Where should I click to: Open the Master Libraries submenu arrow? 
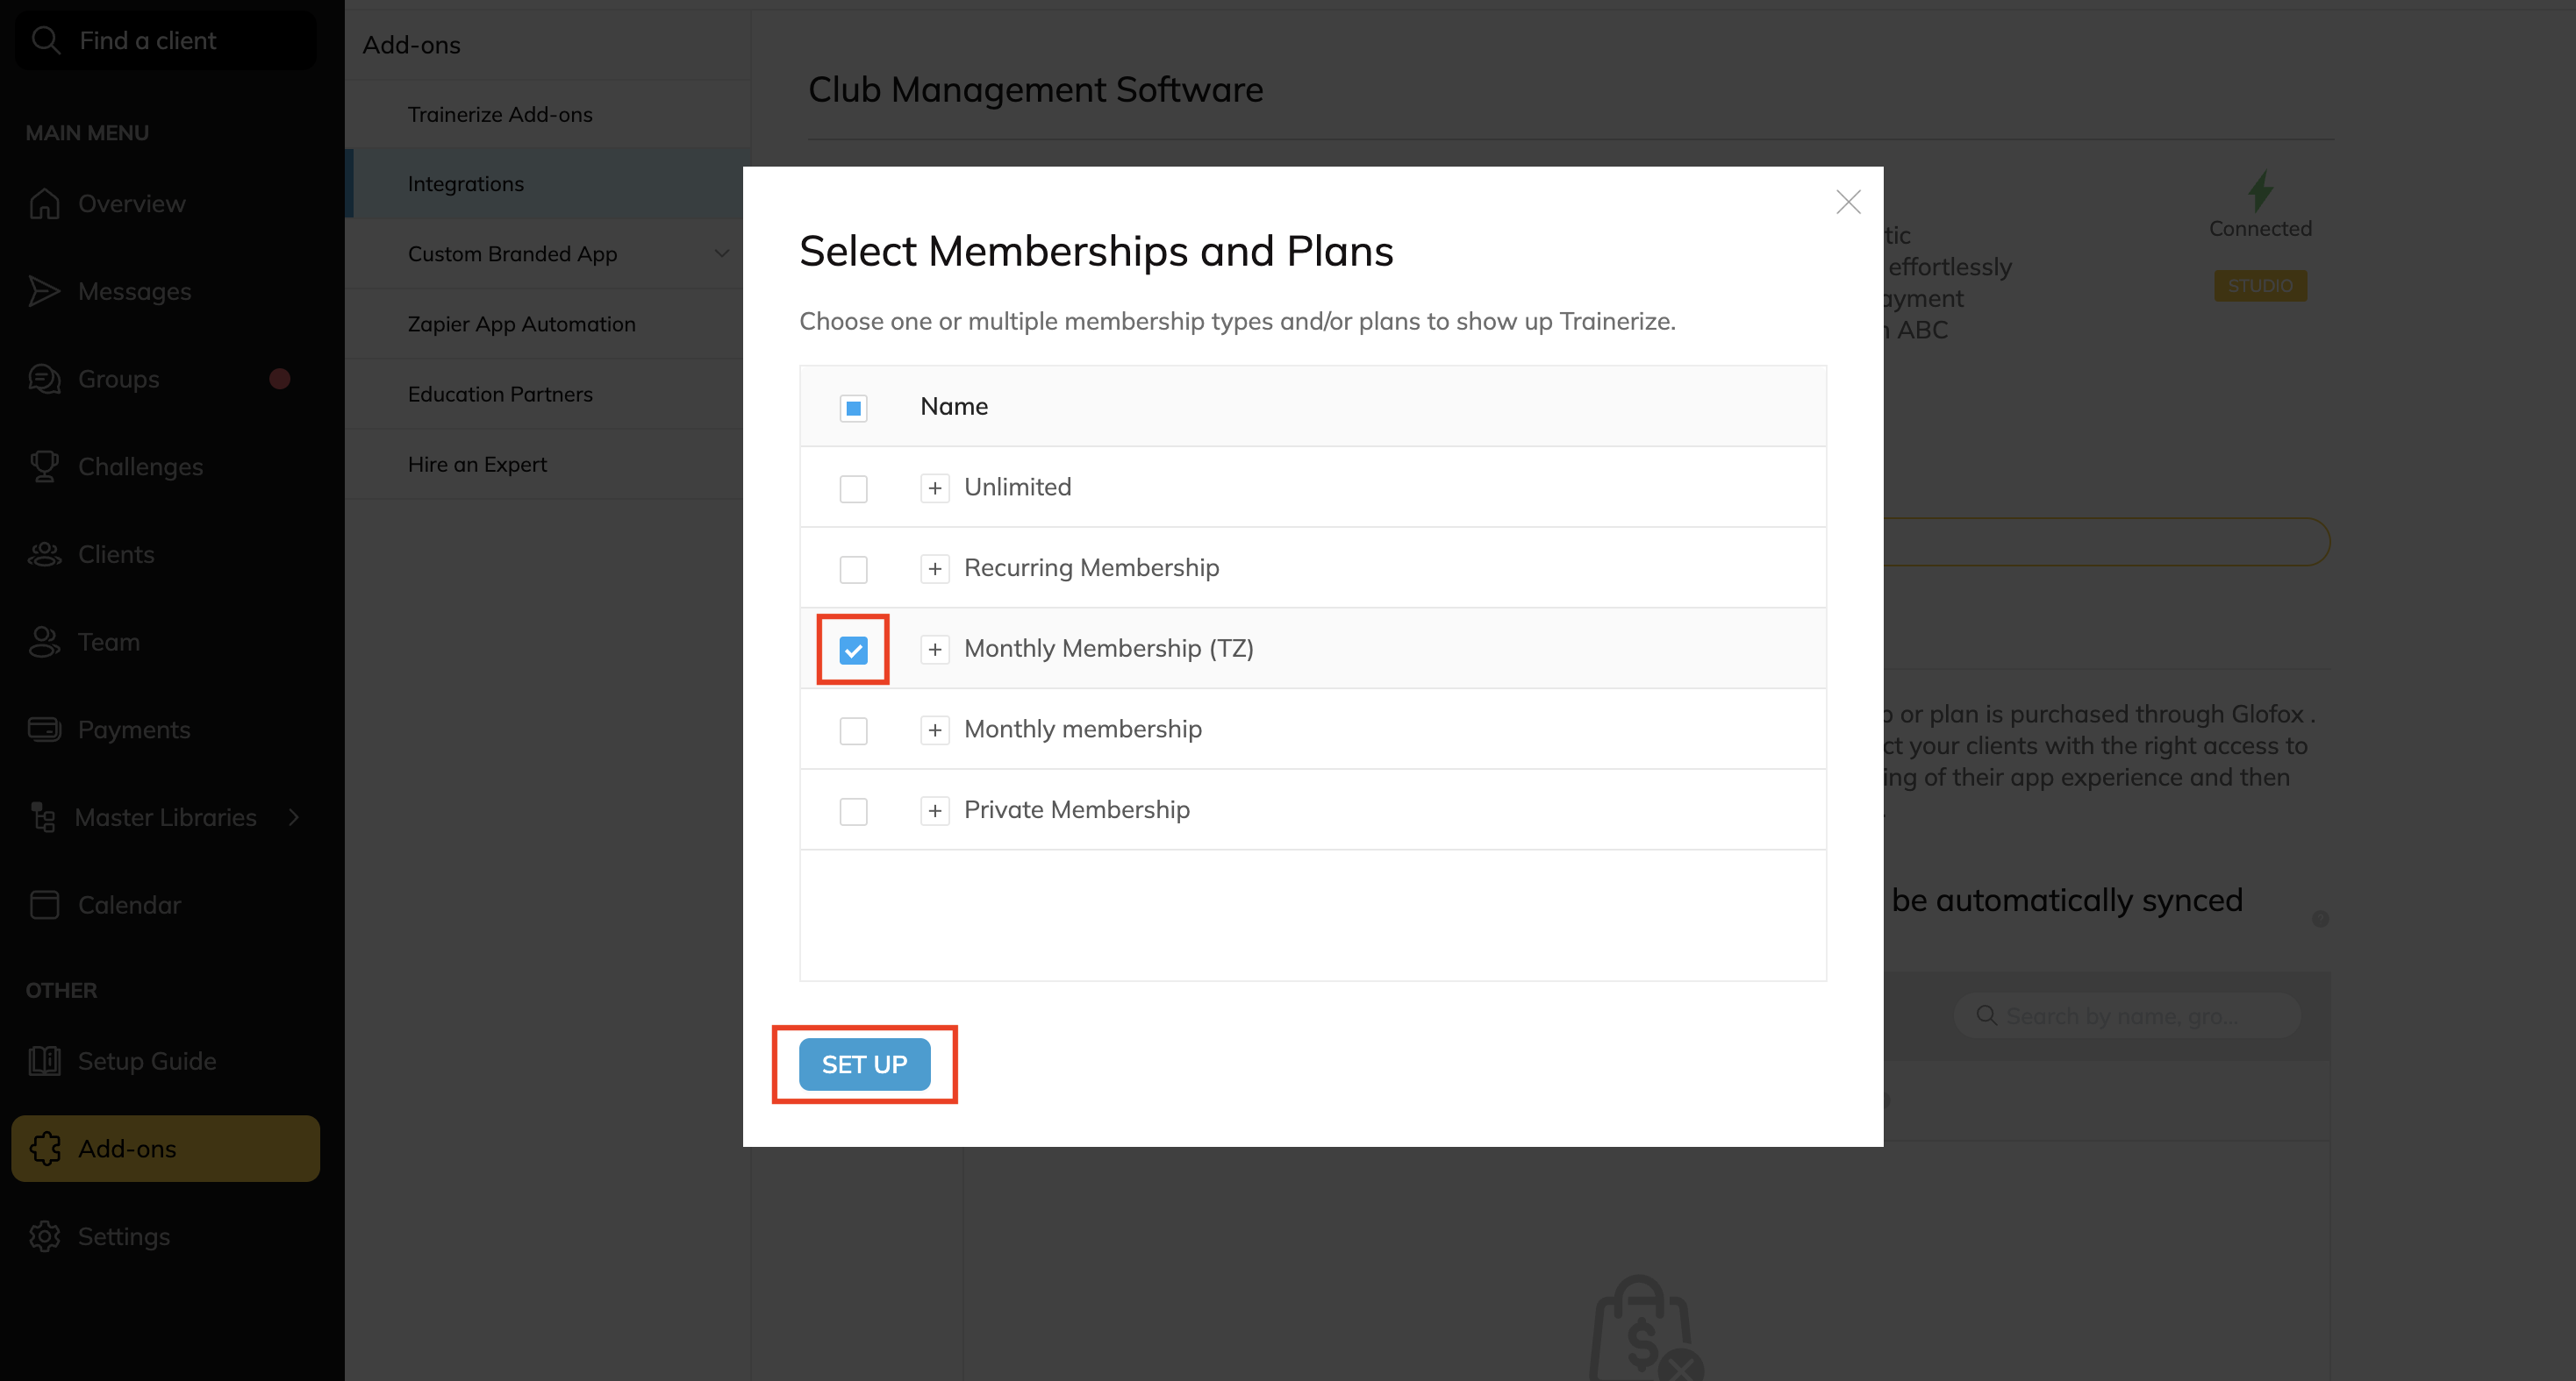(x=294, y=817)
